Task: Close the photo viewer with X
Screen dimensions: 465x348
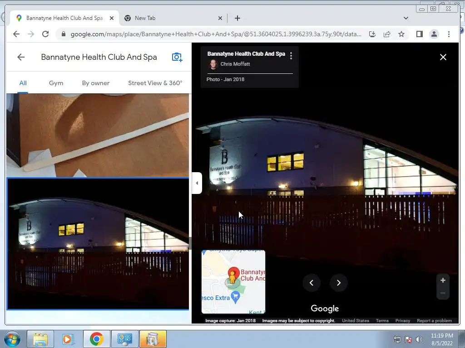Action: 443,57
